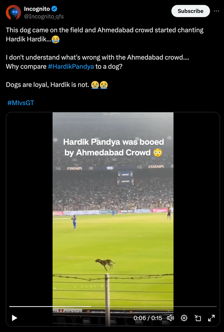Click the played portion of the video progress bar
The image size is (224, 332).
point(49,307)
